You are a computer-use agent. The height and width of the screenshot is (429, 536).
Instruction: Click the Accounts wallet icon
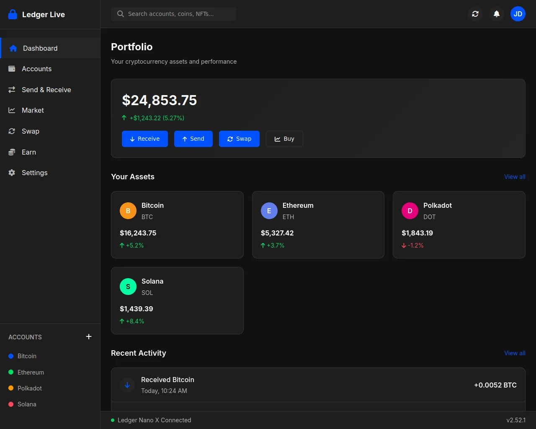[12, 69]
